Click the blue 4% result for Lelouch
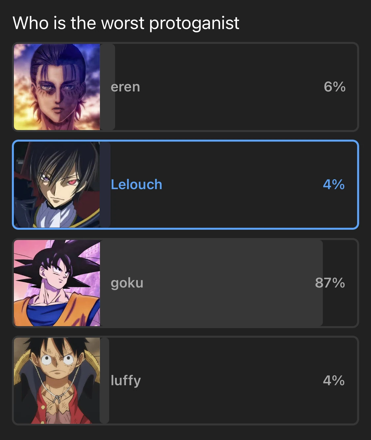371x440 pixels. click(334, 185)
